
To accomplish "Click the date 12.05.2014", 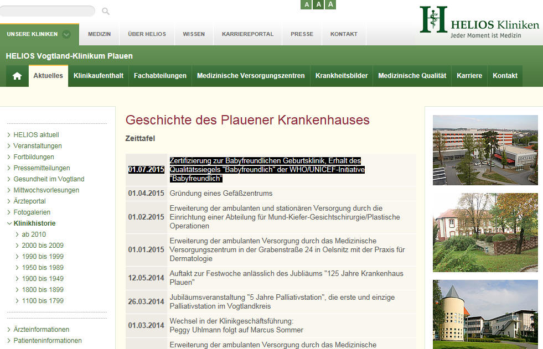I will pyautogui.click(x=146, y=278).
